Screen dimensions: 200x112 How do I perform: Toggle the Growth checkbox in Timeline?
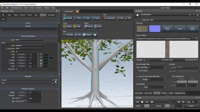click(x=163, y=106)
